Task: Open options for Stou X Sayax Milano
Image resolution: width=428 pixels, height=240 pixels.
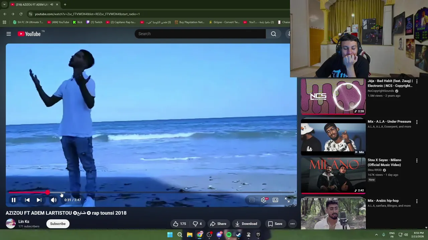Action: coord(417,160)
